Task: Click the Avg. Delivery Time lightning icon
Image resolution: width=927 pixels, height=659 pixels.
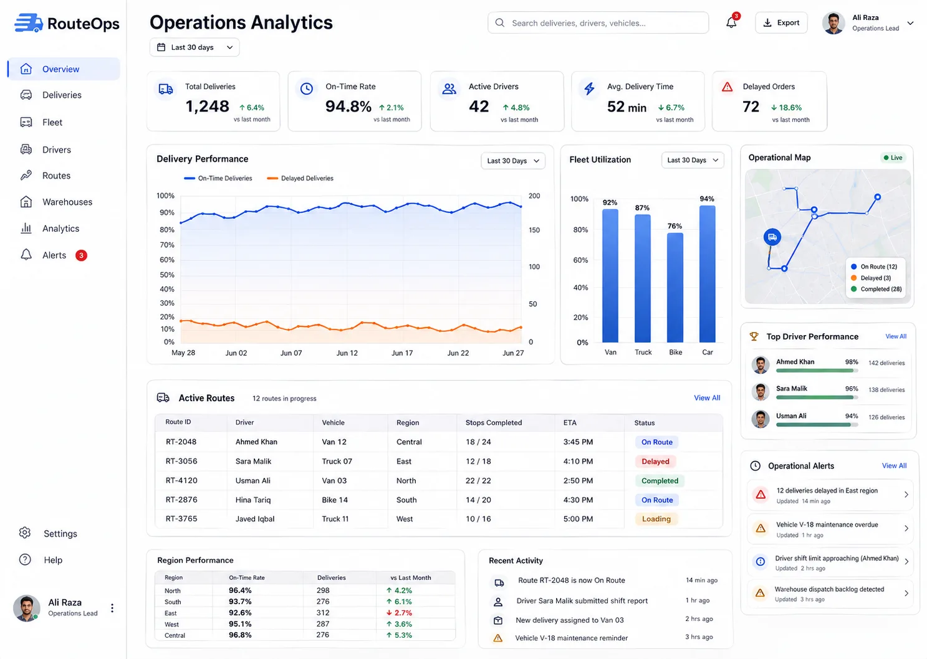Action: pyautogui.click(x=590, y=88)
